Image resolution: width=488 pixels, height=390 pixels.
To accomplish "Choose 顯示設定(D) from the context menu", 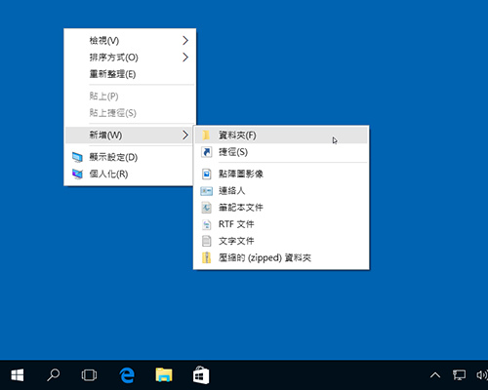I will 130,157.
